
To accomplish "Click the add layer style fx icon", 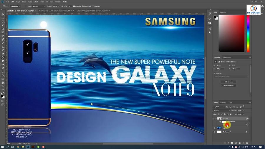I will (228, 143).
